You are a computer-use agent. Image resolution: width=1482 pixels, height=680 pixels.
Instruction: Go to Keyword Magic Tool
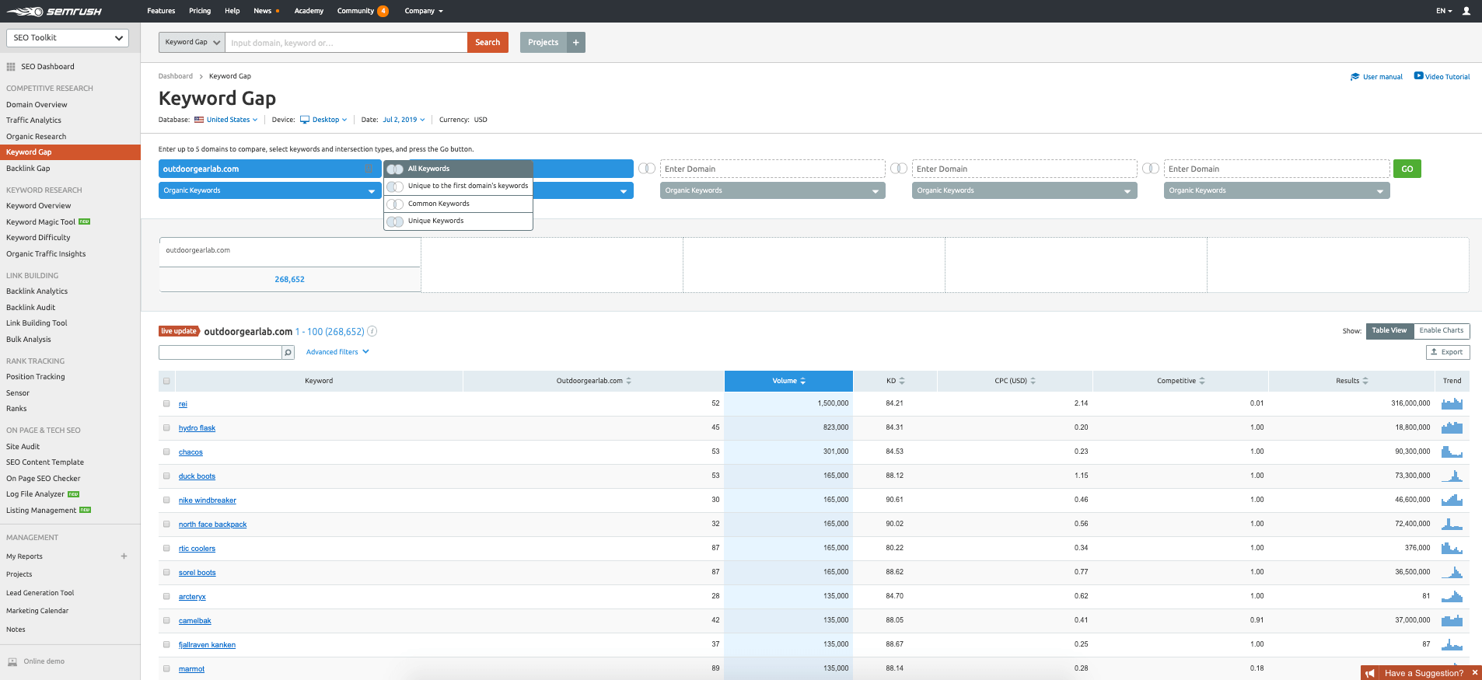coord(41,222)
